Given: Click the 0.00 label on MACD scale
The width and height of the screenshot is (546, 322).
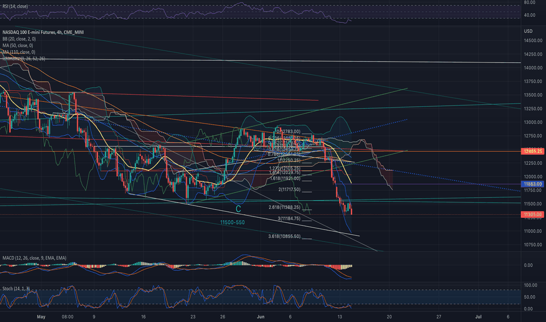Looking at the screenshot, I should coord(528,265).
